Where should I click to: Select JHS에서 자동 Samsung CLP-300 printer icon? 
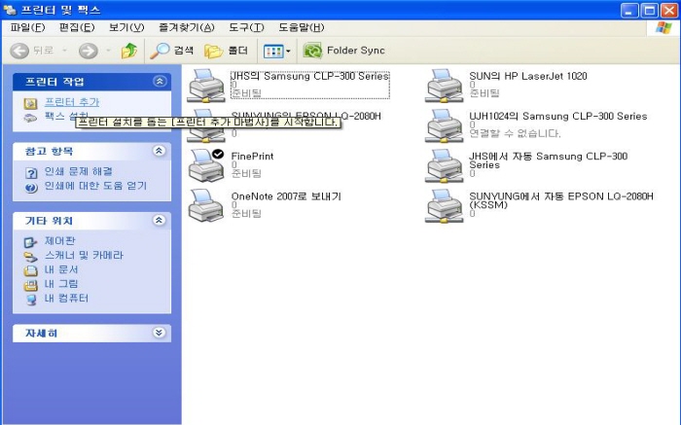coord(444,165)
